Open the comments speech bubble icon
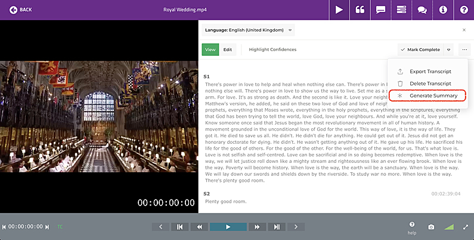This screenshot has width=474, height=240. pyautogui.click(x=380, y=10)
